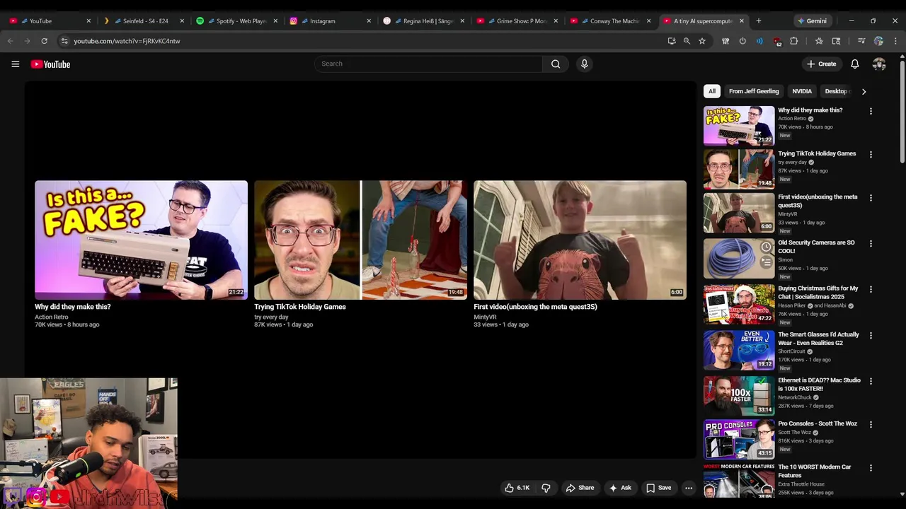Open 'The 10 WORST Modern Car Features' title
Screen dimensions: 906x509
pos(815,471)
